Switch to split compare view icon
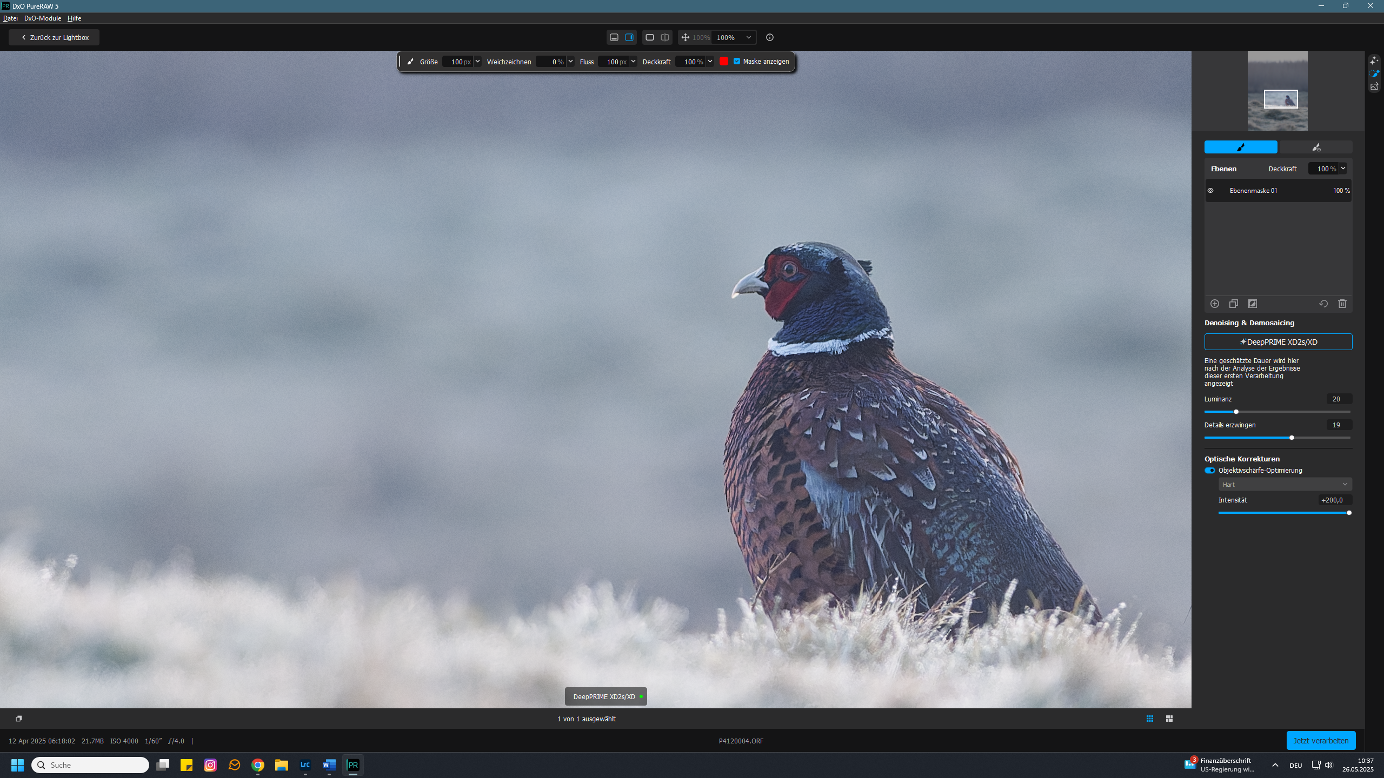Image resolution: width=1384 pixels, height=778 pixels. 665,37
